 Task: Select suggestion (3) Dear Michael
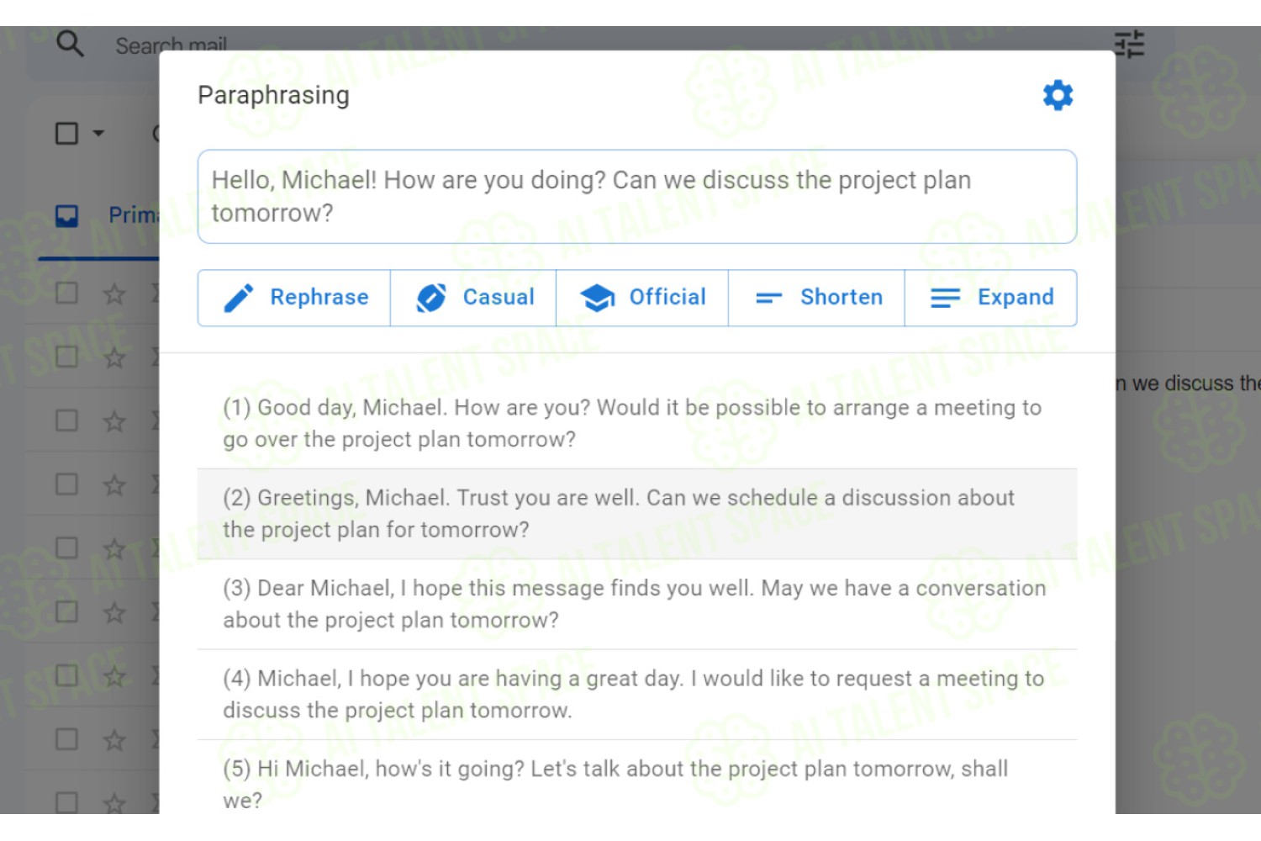point(637,604)
